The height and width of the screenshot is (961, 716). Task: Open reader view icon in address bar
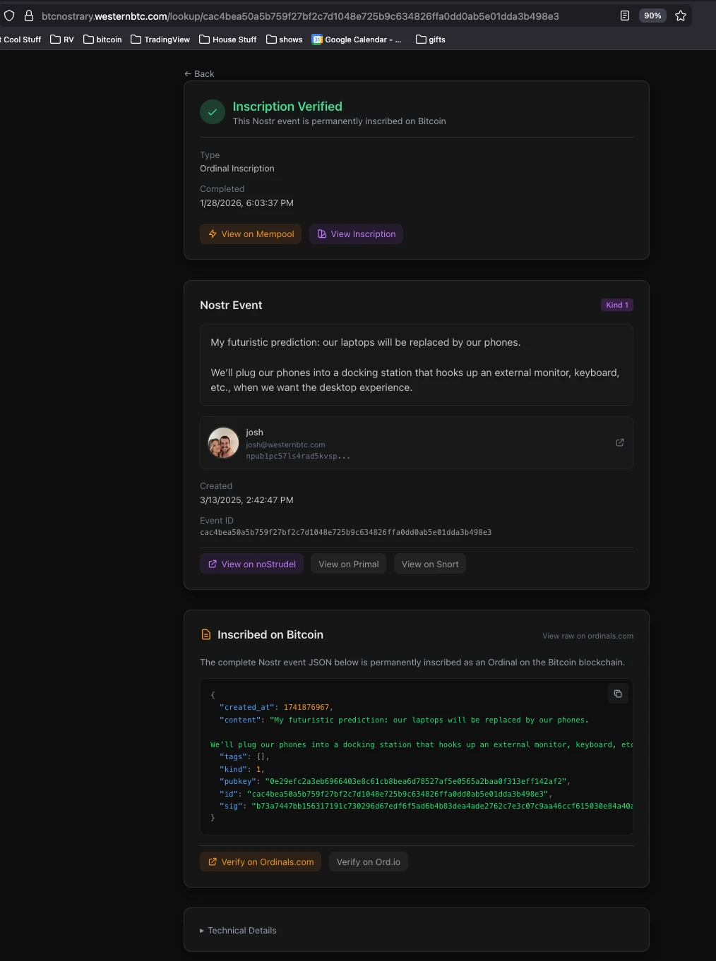coord(625,16)
